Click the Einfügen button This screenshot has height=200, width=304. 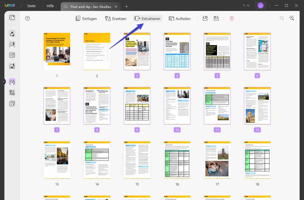point(86,19)
